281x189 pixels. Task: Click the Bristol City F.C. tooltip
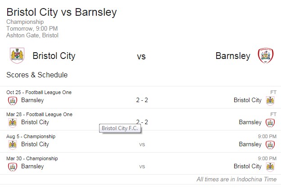point(120,128)
